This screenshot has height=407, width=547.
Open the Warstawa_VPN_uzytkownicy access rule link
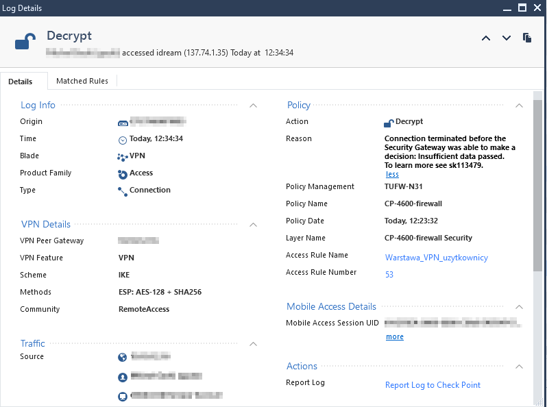(436, 258)
